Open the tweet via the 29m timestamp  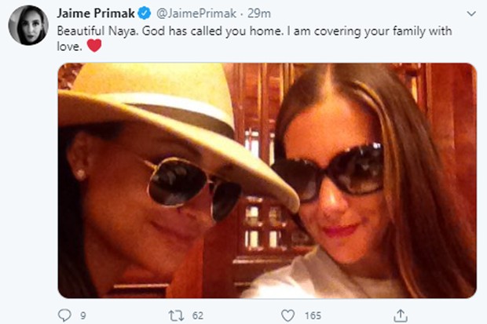[x=259, y=13]
